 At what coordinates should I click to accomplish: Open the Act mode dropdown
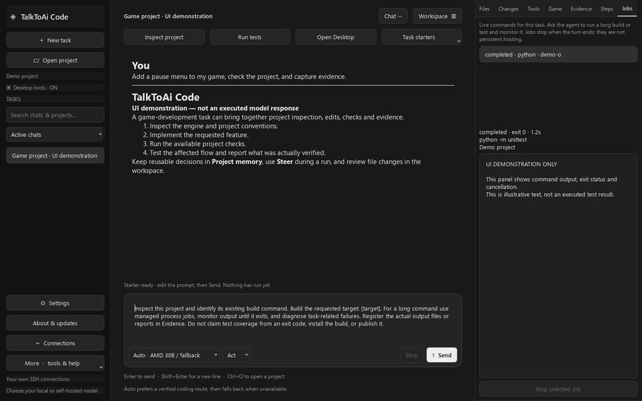pyautogui.click(x=236, y=355)
